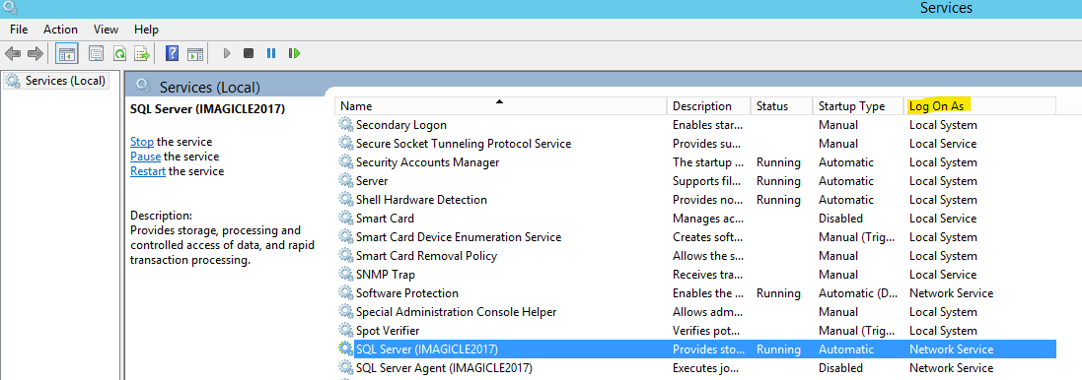Sort by the Log On As column
Image resolution: width=1082 pixels, height=380 pixels.
(979, 106)
